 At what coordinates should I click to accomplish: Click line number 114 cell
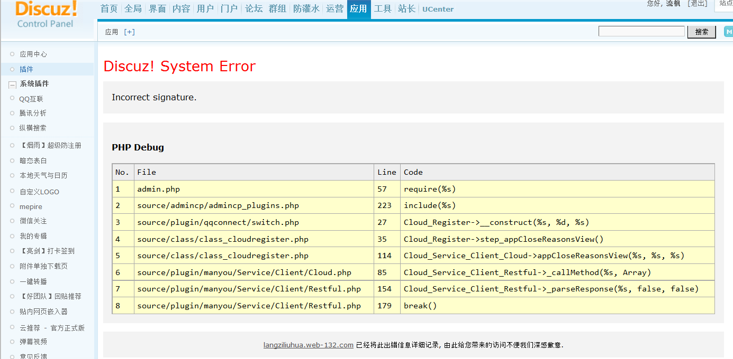click(387, 256)
